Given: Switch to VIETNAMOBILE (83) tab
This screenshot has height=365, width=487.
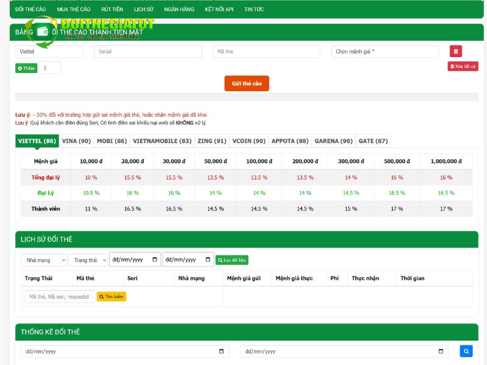Looking at the screenshot, I should (x=162, y=141).
